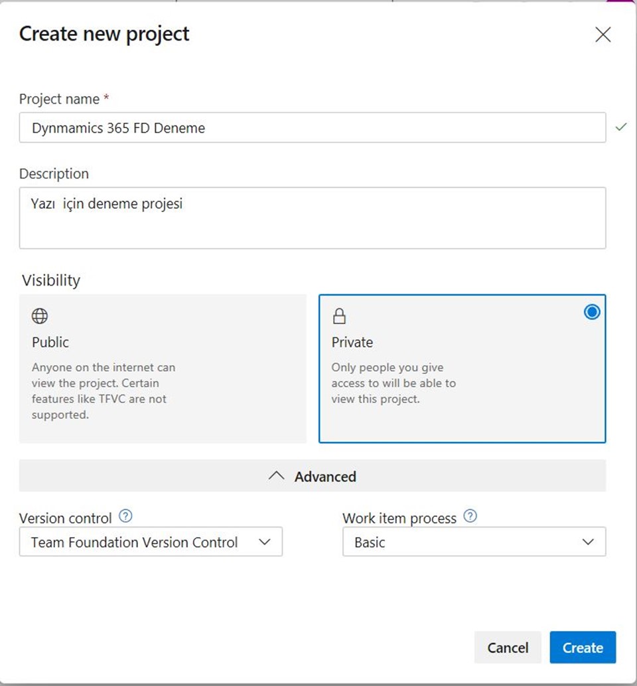Click the Advanced collapse chevron icon

pyautogui.click(x=276, y=476)
